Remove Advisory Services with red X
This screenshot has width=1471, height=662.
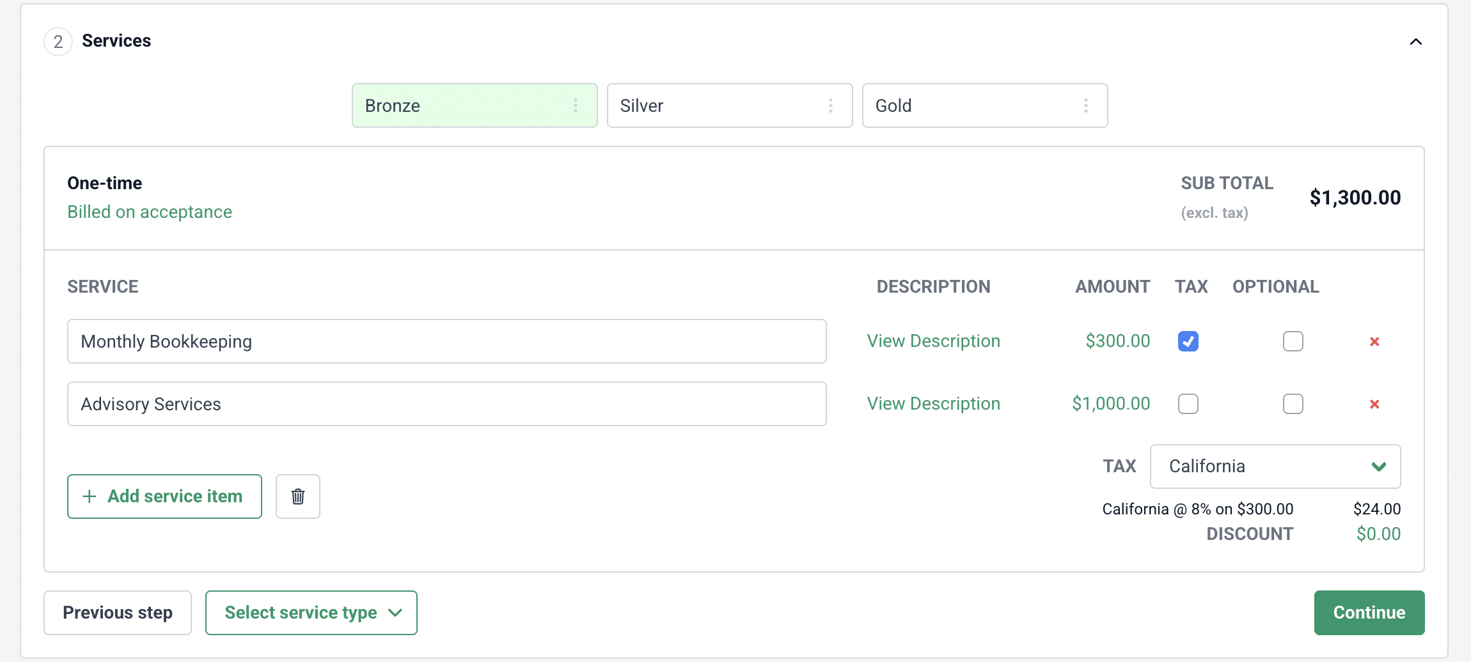[x=1374, y=404]
